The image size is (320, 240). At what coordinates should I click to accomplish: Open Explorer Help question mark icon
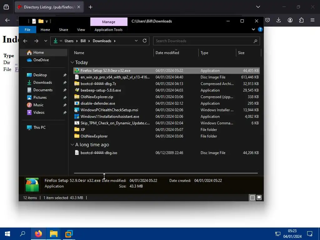tap(260, 29)
